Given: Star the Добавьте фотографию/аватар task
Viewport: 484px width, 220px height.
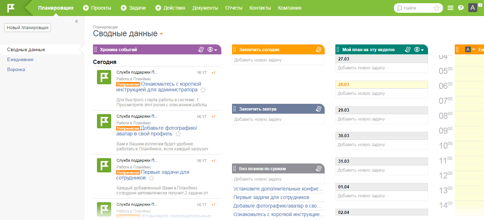Looking at the screenshot, I should 178,134.
